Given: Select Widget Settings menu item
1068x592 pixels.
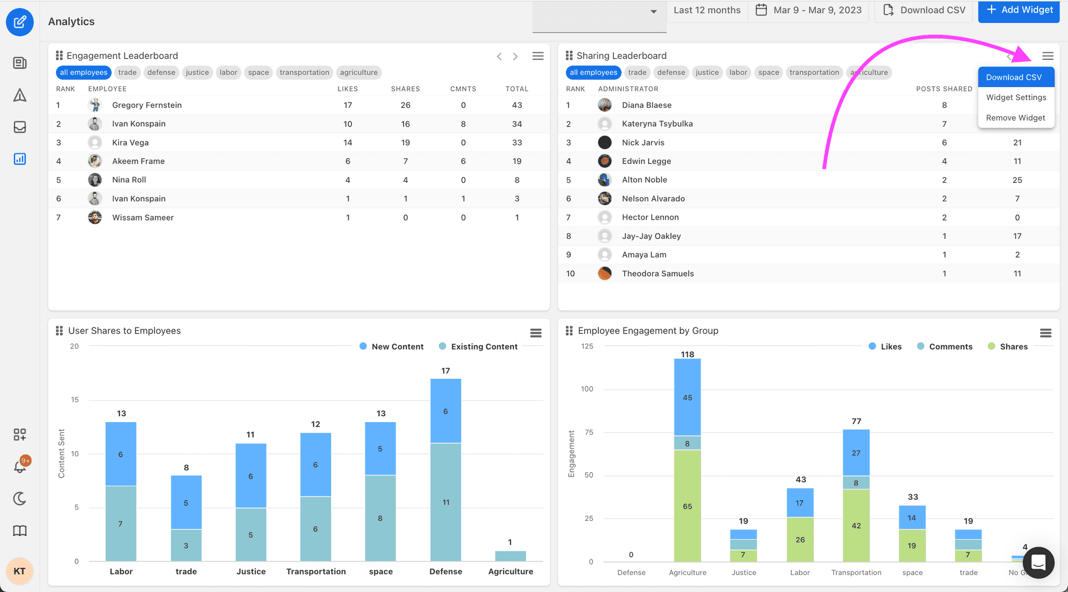Looking at the screenshot, I should (1016, 97).
